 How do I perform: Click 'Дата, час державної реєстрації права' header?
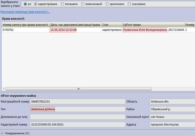click(x=75, y=24)
